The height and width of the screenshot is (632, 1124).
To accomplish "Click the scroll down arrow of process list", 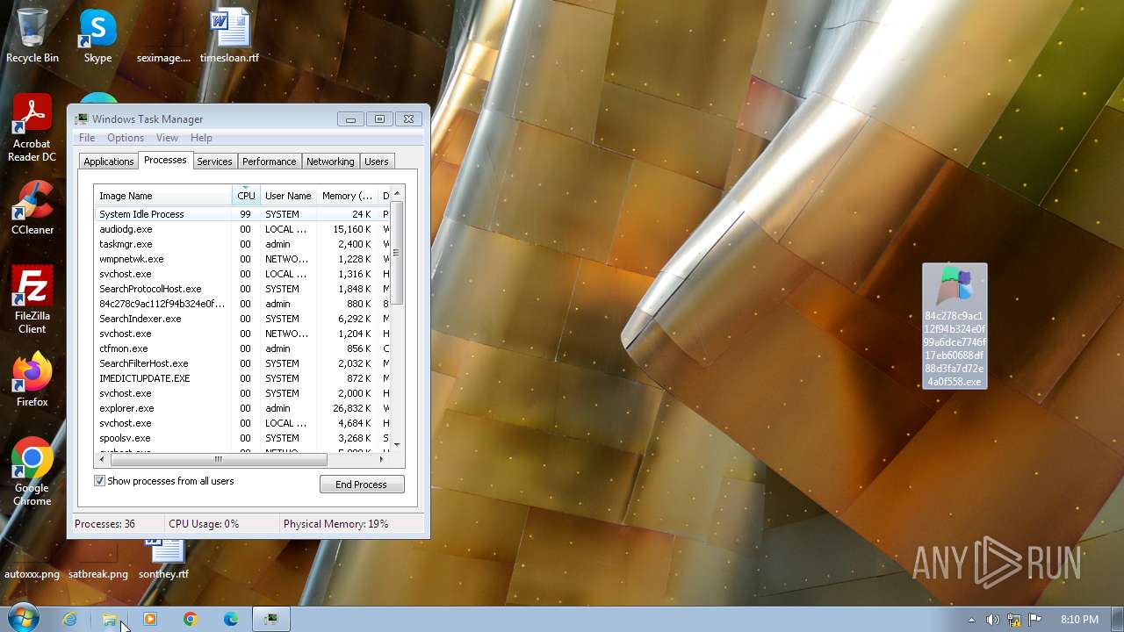I will click(x=396, y=445).
